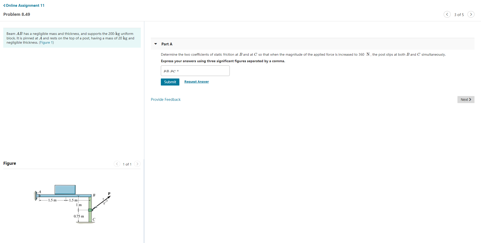This screenshot has height=243, width=481.
Task: Click the chevron on the Next button
Action: 470,100
